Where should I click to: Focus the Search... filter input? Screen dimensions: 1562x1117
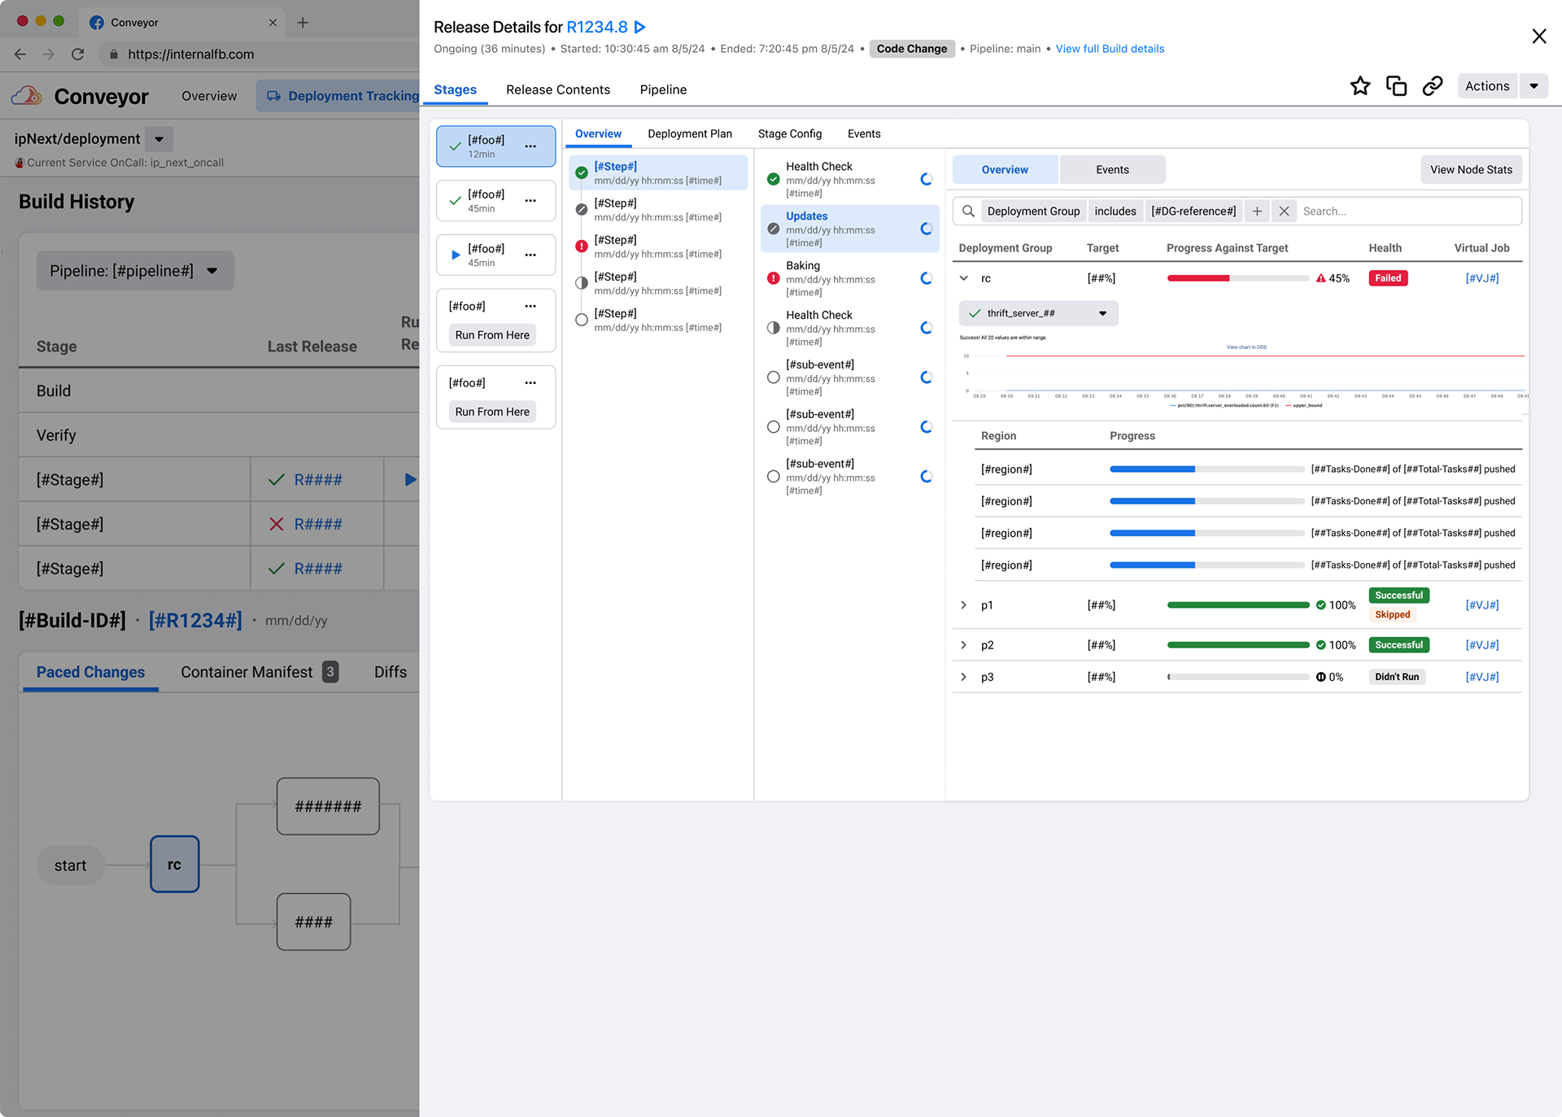[x=1407, y=212]
